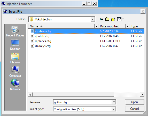Go to Desktop in places bar
Screen dimensions: 148x116
15,45
